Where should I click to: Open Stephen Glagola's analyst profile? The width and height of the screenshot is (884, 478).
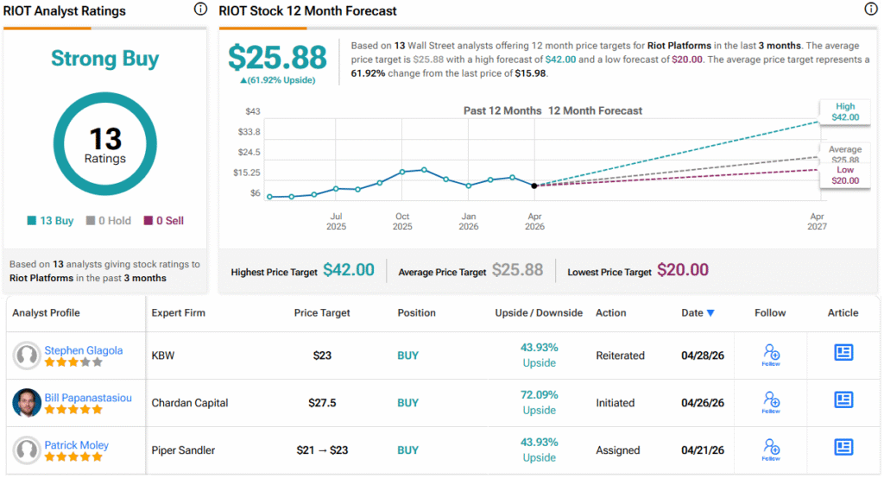(x=84, y=350)
